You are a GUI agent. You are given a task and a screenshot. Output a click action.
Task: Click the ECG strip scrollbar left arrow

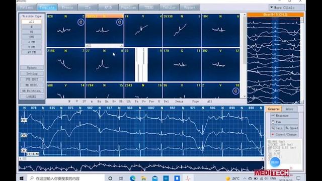[20, 159]
